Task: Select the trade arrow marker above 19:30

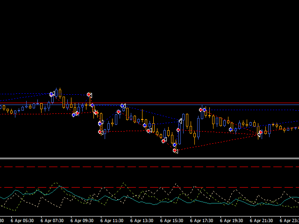Action: click(231, 129)
